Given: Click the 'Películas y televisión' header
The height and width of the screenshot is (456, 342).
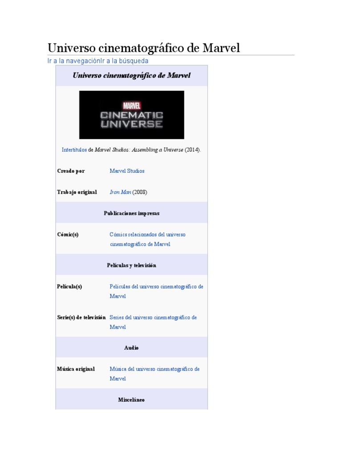Looking at the screenshot, I should 131,265.
